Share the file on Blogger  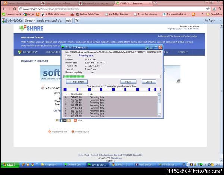69,120
